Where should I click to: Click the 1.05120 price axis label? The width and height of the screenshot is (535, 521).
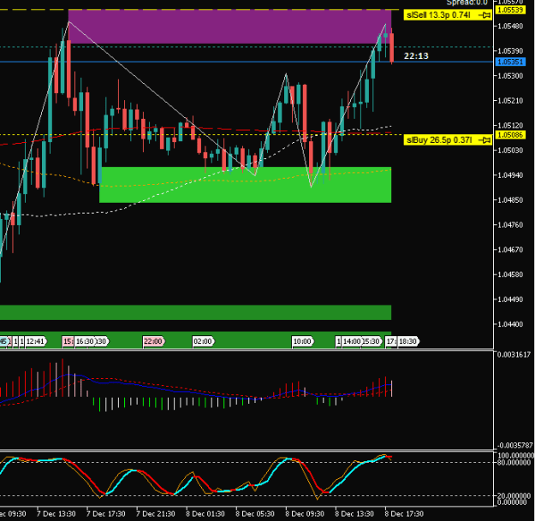(x=510, y=126)
